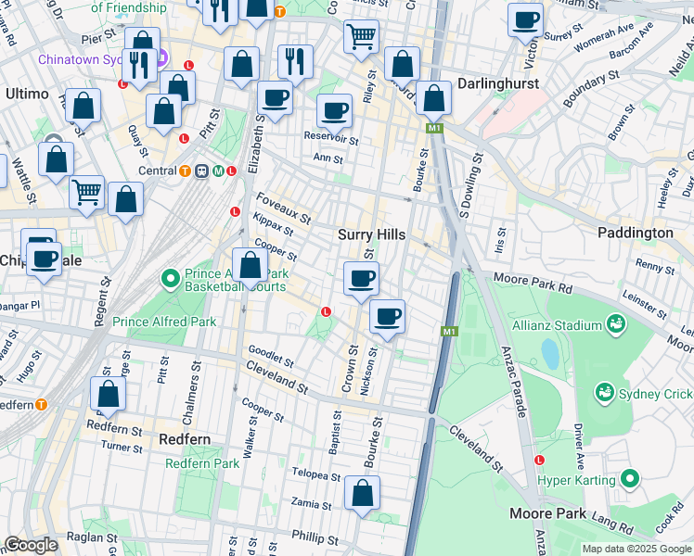Select the Moore Park Rd street label

pos(533,284)
